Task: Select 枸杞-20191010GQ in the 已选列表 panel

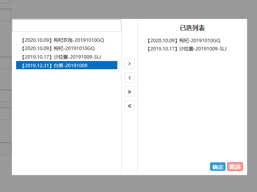Action: pyautogui.click(x=184, y=40)
